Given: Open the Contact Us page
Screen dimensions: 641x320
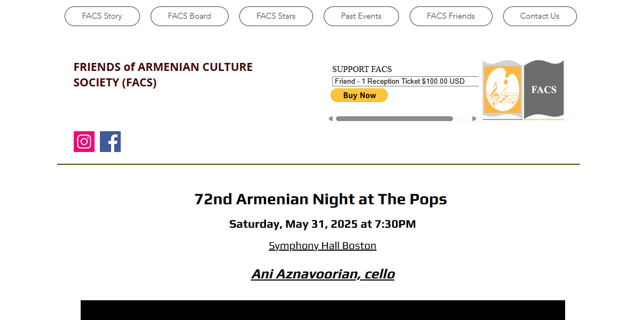Looking at the screenshot, I should click(540, 16).
